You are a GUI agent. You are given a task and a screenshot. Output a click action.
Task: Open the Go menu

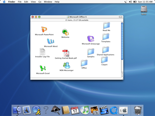pyautogui.click(x=40, y=2)
